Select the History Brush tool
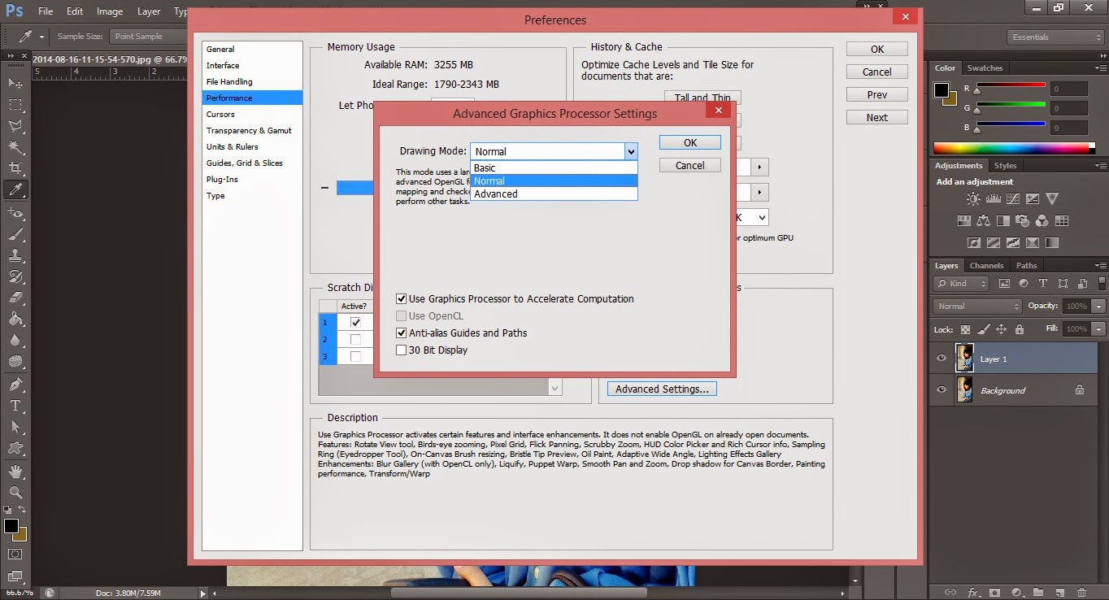Image resolution: width=1109 pixels, height=600 pixels. pos(15,276)
